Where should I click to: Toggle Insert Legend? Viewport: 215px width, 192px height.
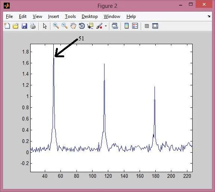point(135,26)
